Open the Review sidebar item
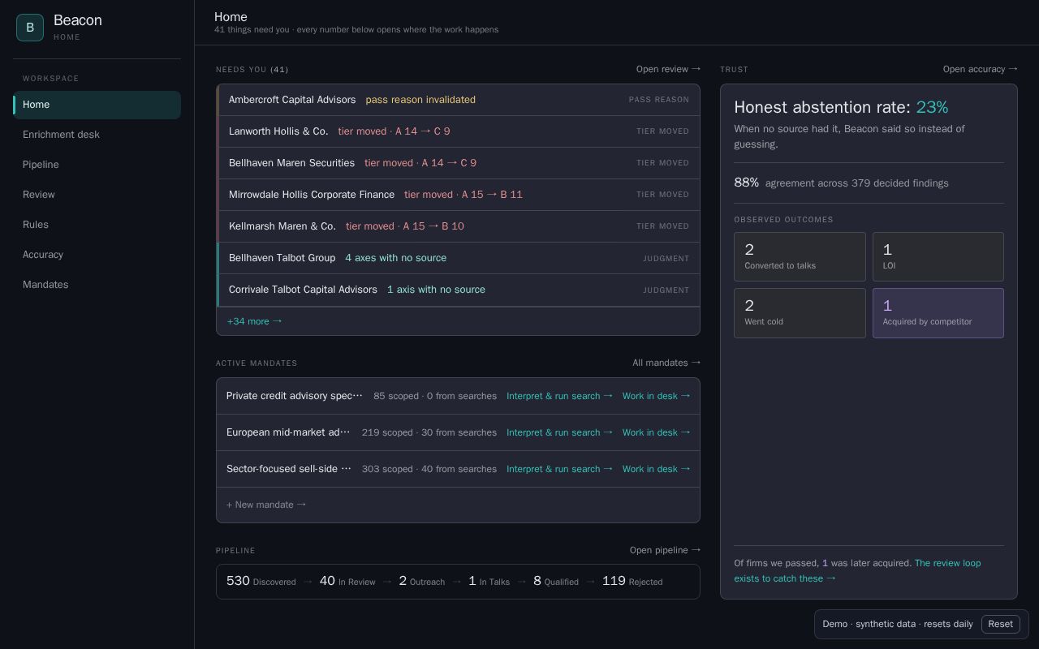Screen dimensions: 1039x649 (97, 195)
